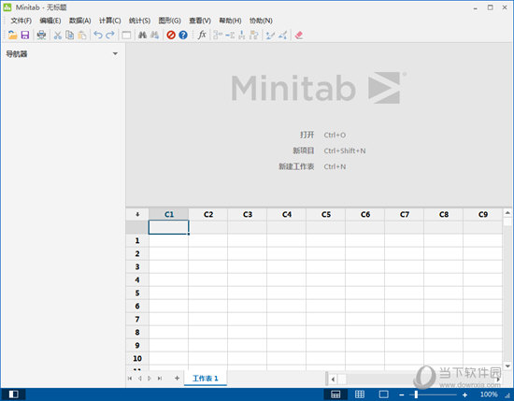
Task: Switch to worksheet-only grid view
Action: 360,394
